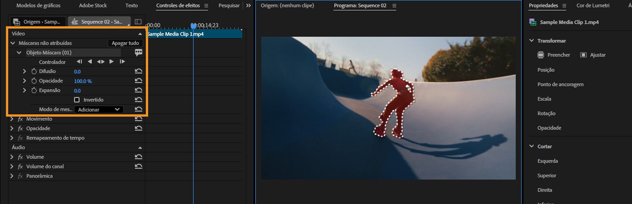Select the Origem - Samp... source tab
The height and width of the screenshot is (204, 632).
38,22
